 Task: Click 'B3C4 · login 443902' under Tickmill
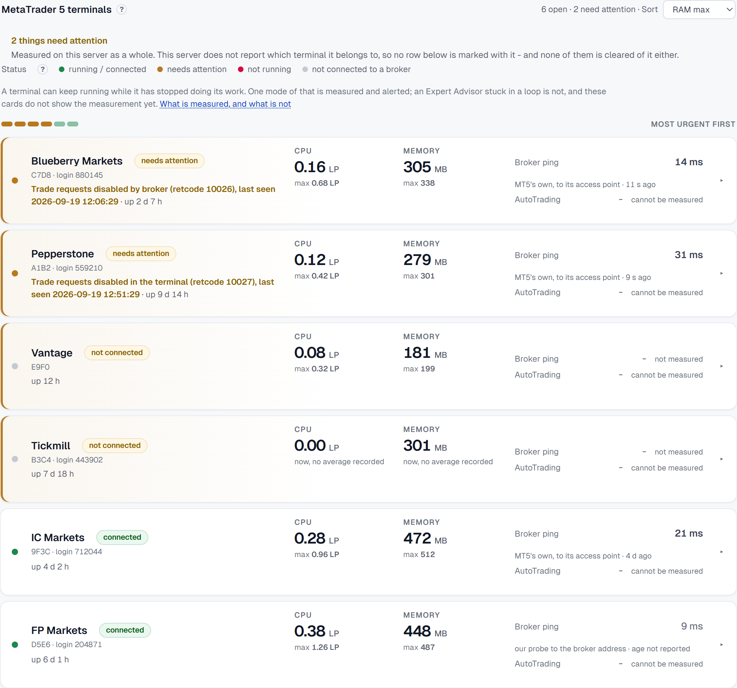coord(67,460)
